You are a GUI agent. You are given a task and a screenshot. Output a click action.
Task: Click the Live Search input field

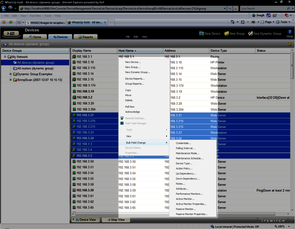tap(265, 8)
